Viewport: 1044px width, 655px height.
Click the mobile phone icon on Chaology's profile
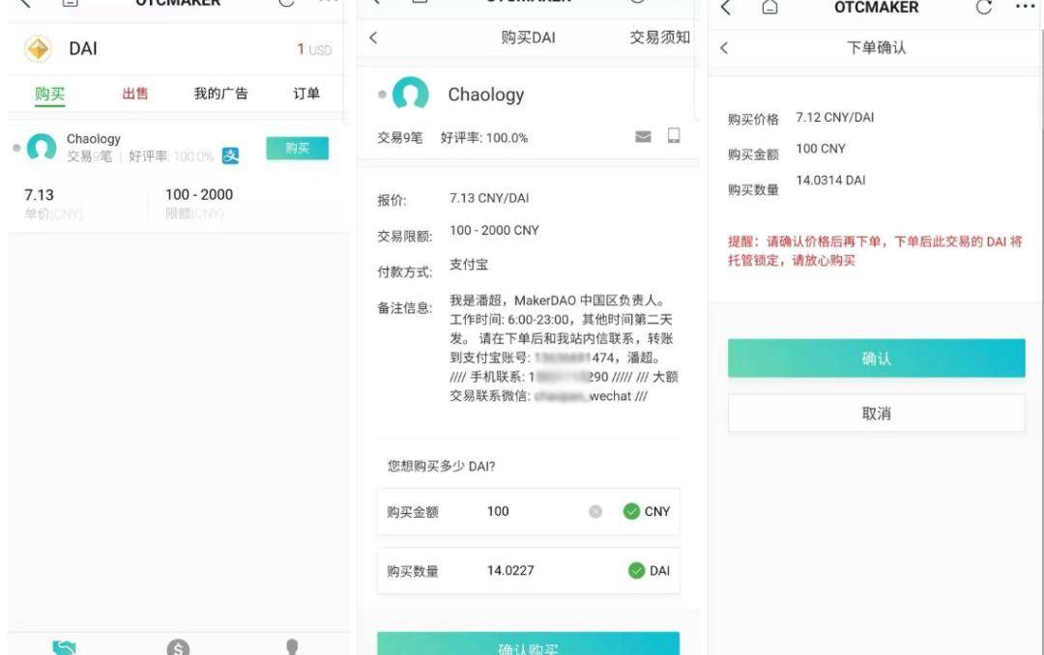click(674, 136)
